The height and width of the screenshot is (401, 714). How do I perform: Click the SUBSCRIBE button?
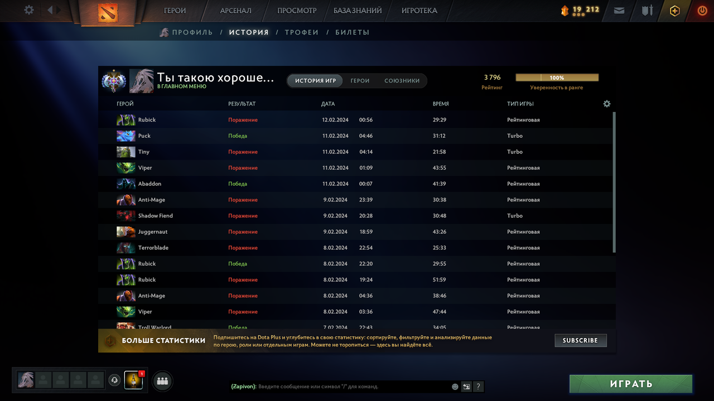coord(580,340)
